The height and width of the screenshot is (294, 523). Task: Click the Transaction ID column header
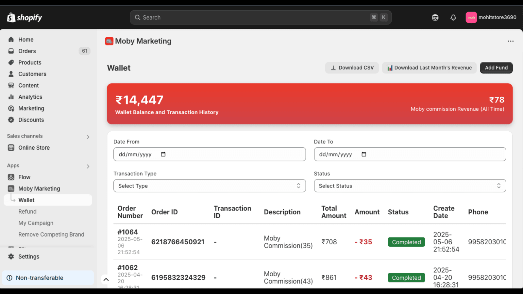point(232,212)
